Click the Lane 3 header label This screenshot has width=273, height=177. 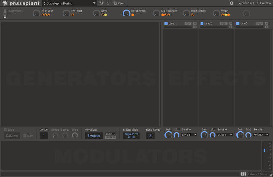244,23
